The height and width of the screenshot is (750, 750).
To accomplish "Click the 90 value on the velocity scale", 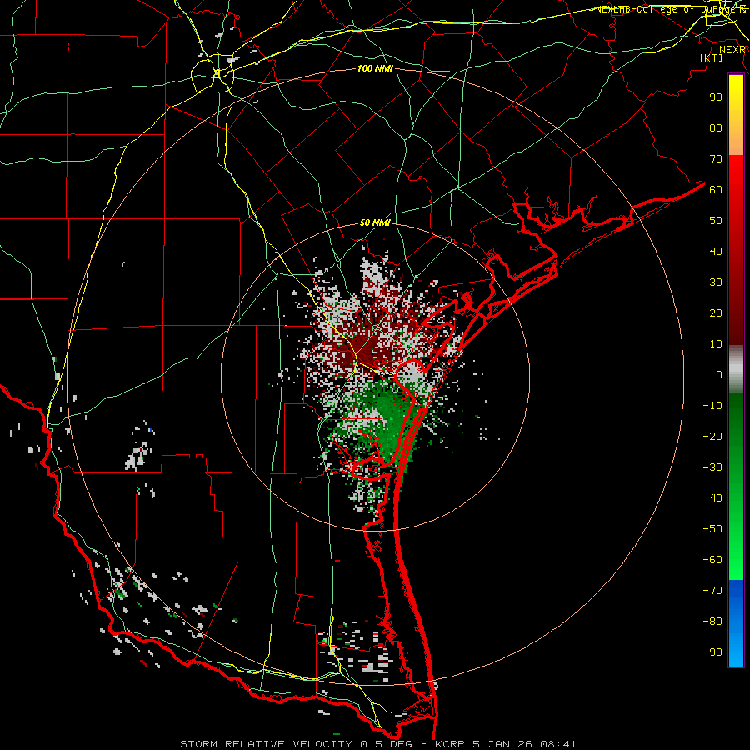I will tap(716, 97).
